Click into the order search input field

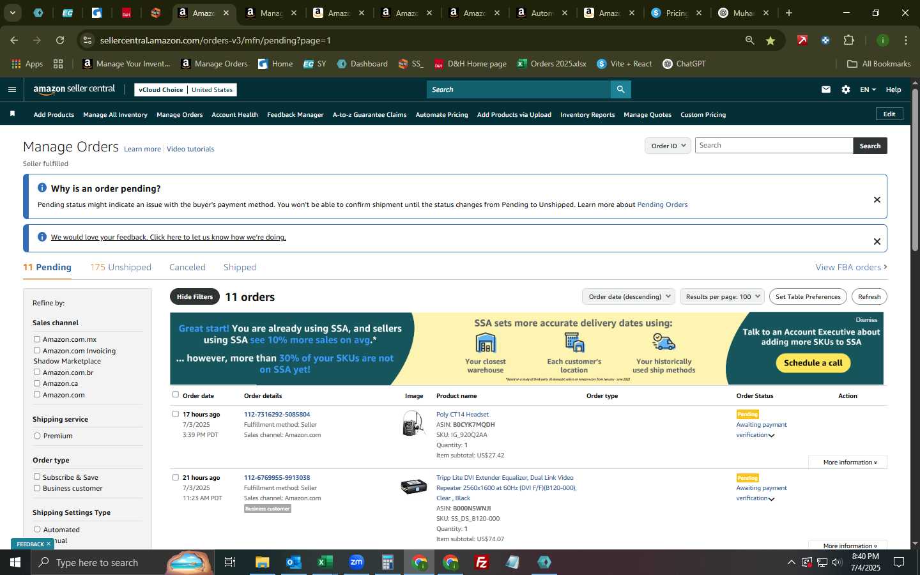774,146
